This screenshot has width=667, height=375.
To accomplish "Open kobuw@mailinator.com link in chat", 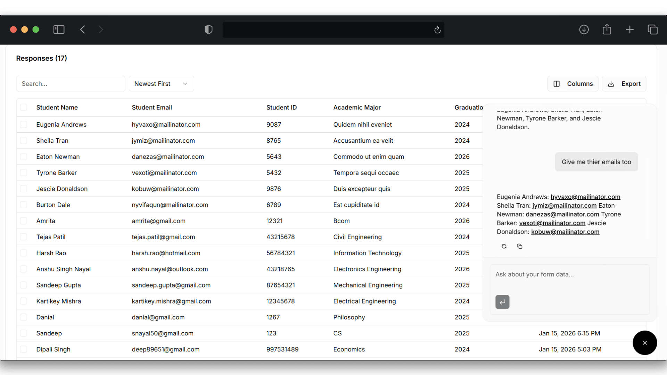I will [565, 232].
